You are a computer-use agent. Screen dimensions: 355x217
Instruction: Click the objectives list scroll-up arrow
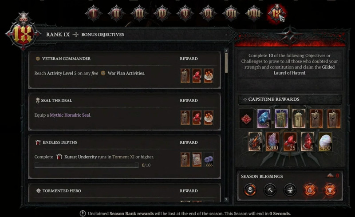226,51
